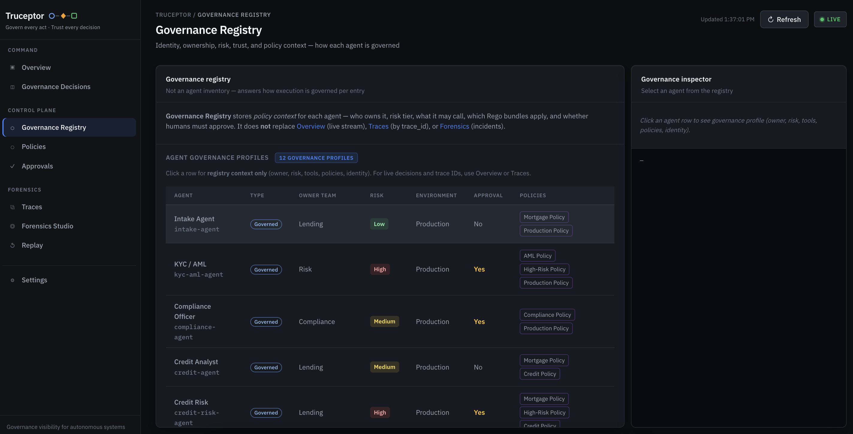Viewport: 853px width, 434px height.
Task: Click the Updated 1:37:01 PM timestamp
Action: pyautogui.click(x=727, y=19)
